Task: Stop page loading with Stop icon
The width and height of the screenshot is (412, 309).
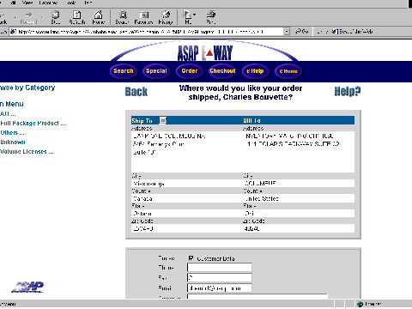Action: point(56,17)
